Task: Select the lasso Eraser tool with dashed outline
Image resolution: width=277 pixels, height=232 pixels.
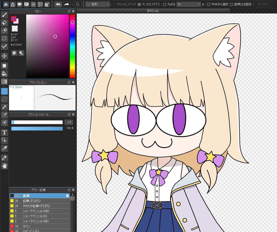Action: (4, 31)
